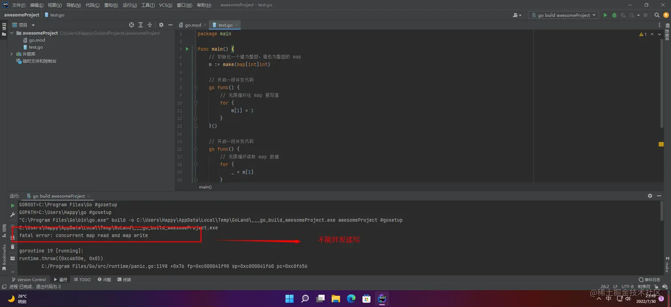
Task: Open Version Control tool window
Action: (x=29, y=279)
